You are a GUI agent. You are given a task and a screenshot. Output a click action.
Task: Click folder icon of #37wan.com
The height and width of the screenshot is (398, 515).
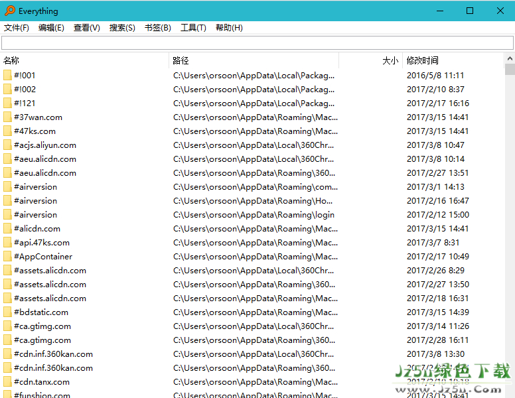pyautogui.click(x=7, y=117)
